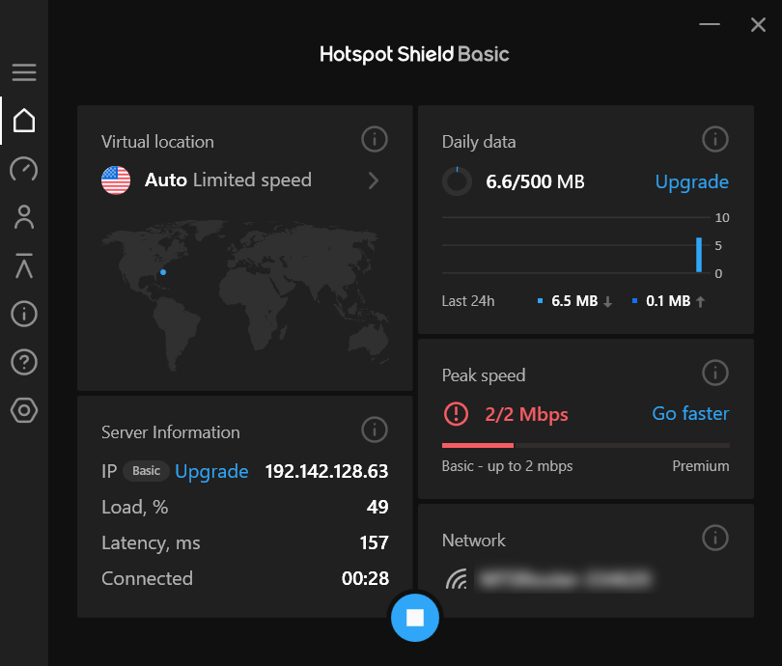Show Virtual location info tooltip icon
Image resolution: width=782 pixels, height=666 pixels.
coord(375,139)
